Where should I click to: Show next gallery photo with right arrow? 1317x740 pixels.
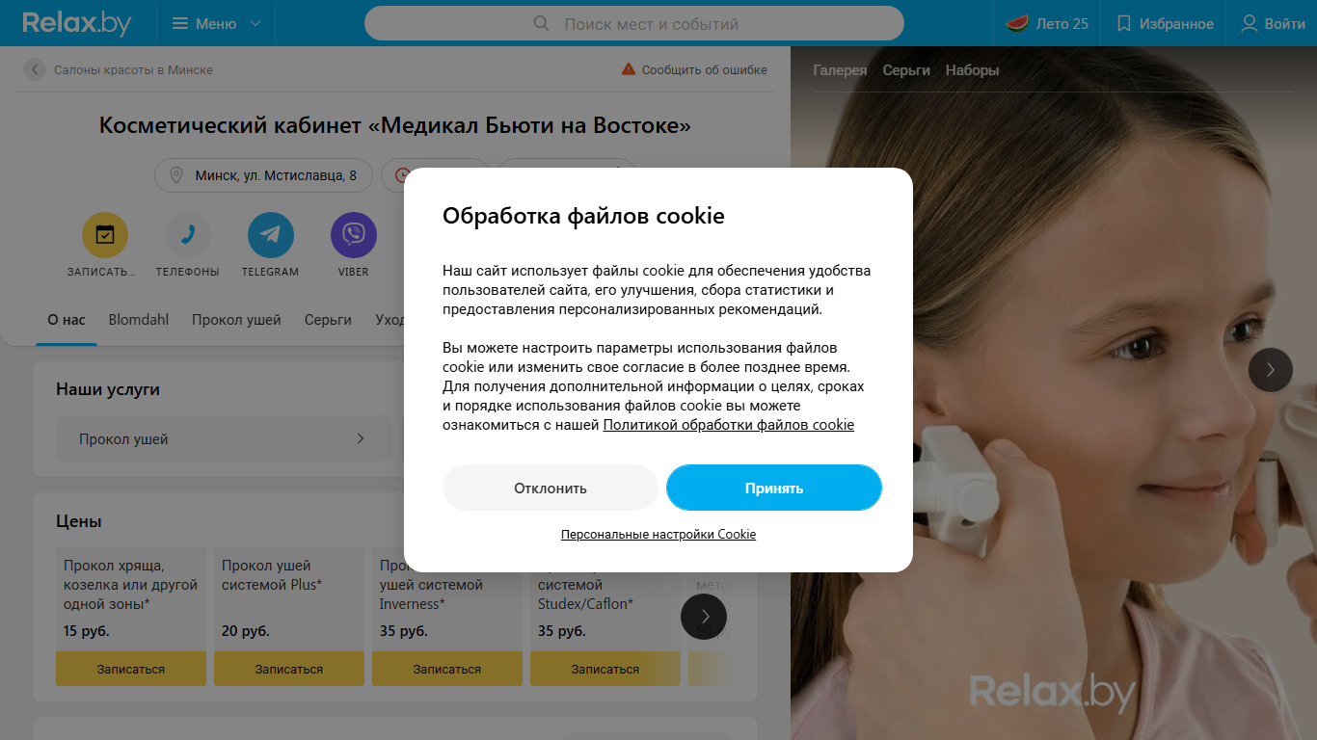1271,369
